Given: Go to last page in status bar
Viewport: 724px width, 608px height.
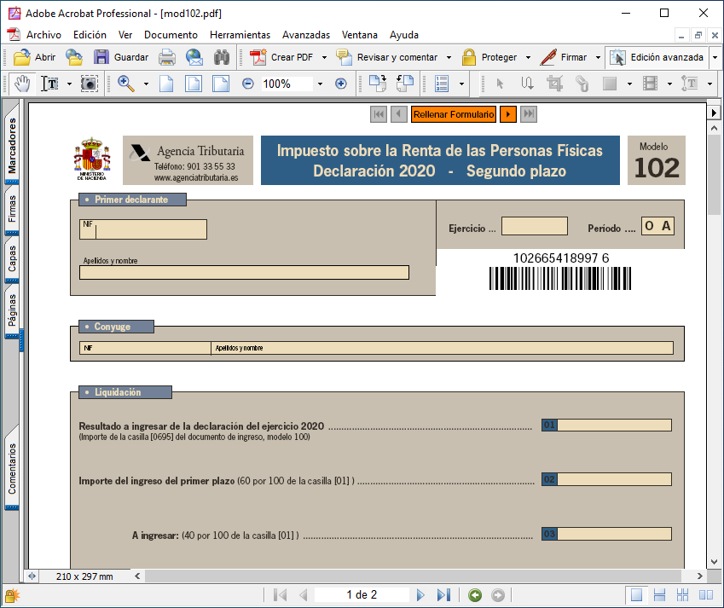Looking at the screenshot, I should [x=443, y=595].
